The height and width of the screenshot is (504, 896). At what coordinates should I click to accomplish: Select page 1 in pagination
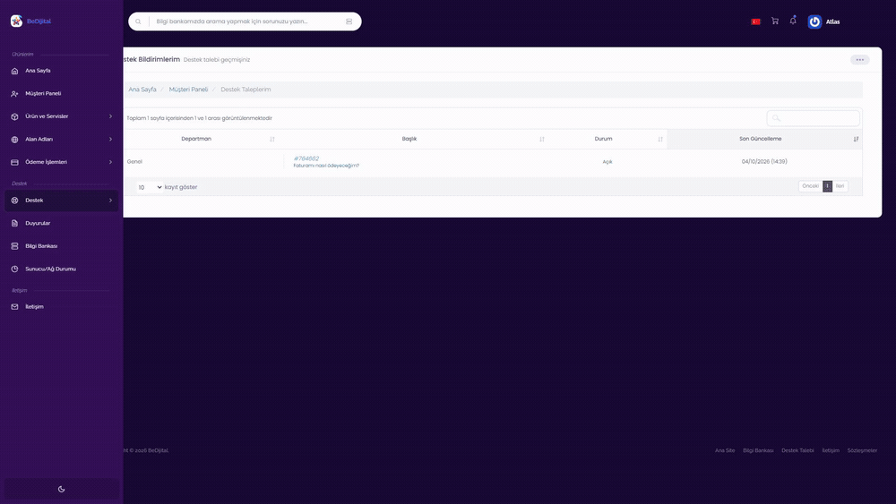click(x=827, y=186)
